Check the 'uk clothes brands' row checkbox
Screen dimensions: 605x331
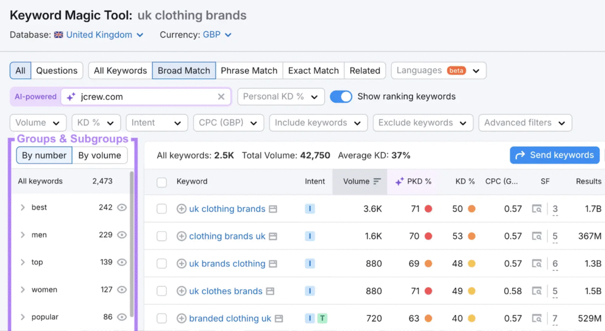[162, 291]
